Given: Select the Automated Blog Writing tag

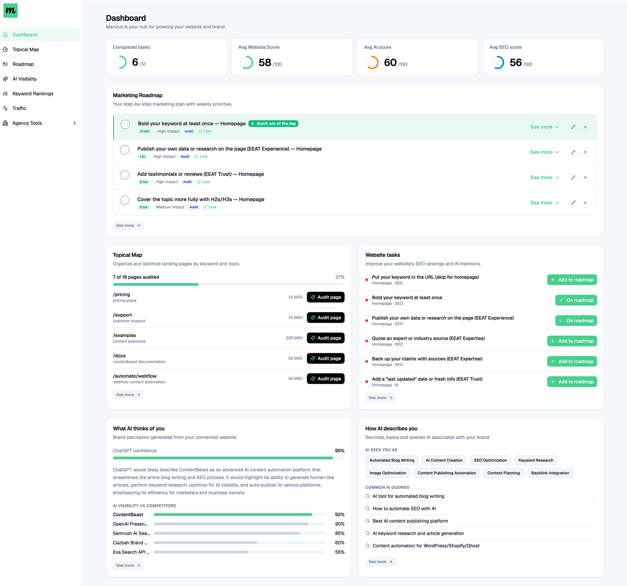Looking at the screenshot, I should pyautogui.click(x=392, y=460).
